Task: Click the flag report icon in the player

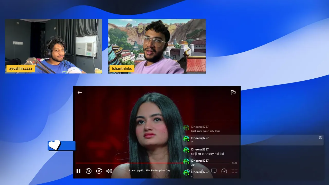Action: click(x=233, y=92)
